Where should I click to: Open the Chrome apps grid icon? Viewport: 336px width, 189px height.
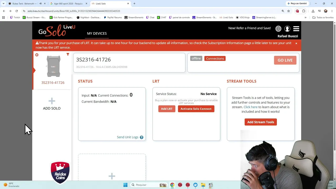pos(3,18)
